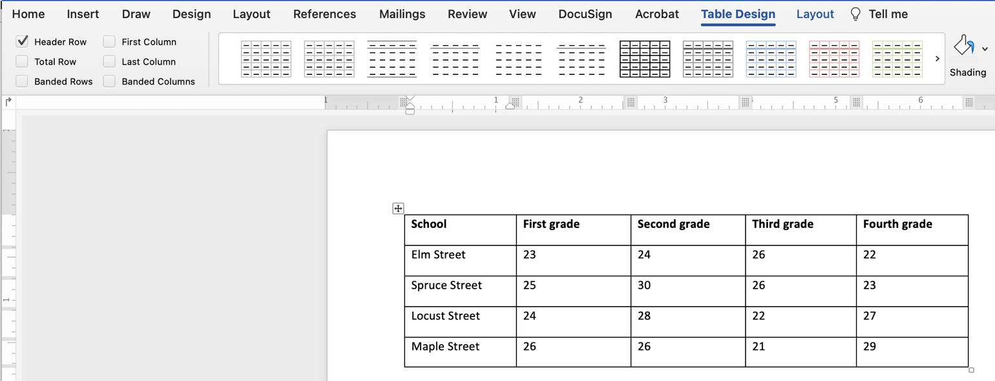Click the Tell me lightbulb icon

click(x=857, y=14)
